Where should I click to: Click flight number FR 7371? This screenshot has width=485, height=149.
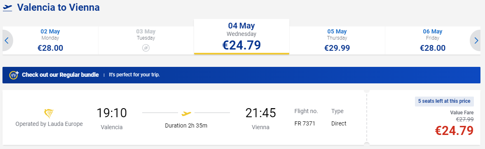pos(305,123)
